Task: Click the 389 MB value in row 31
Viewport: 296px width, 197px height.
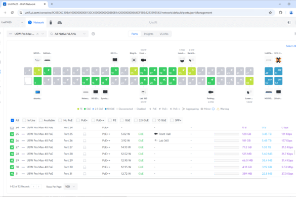Action: coord(247,174)
